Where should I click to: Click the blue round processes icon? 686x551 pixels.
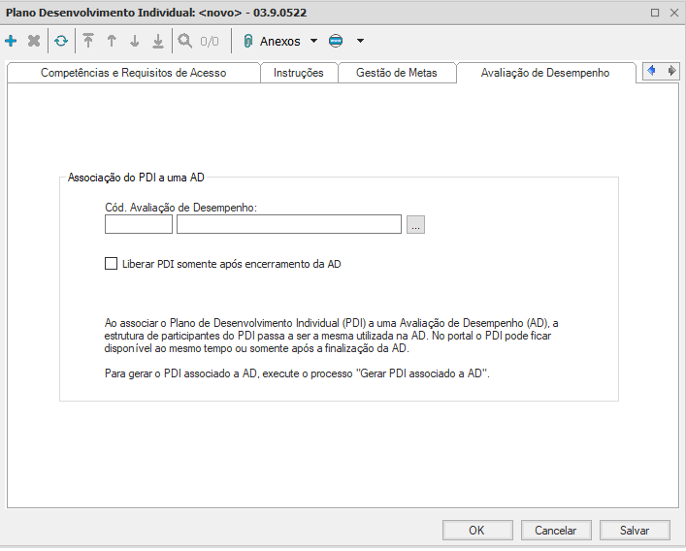[x=336, y=42]
